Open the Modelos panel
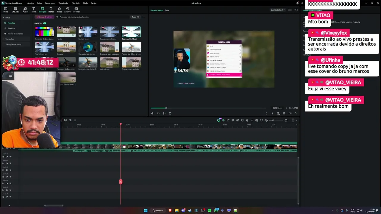Image resolution: width=381 pixels, height=214 pixels. pyautogui.click(x=76, y=10)
